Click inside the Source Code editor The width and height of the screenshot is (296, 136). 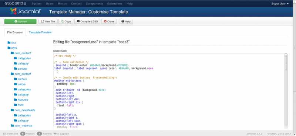[x=169, y=91]
